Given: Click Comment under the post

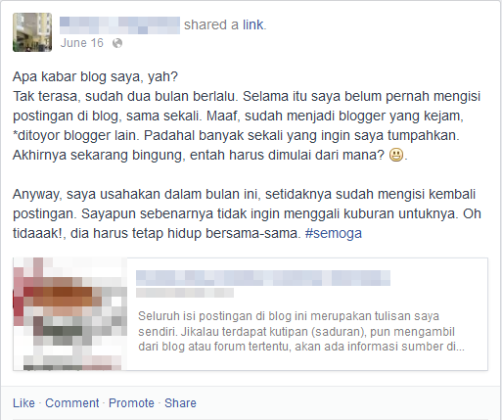Looking at the screenshot, I should pos(72,403).
